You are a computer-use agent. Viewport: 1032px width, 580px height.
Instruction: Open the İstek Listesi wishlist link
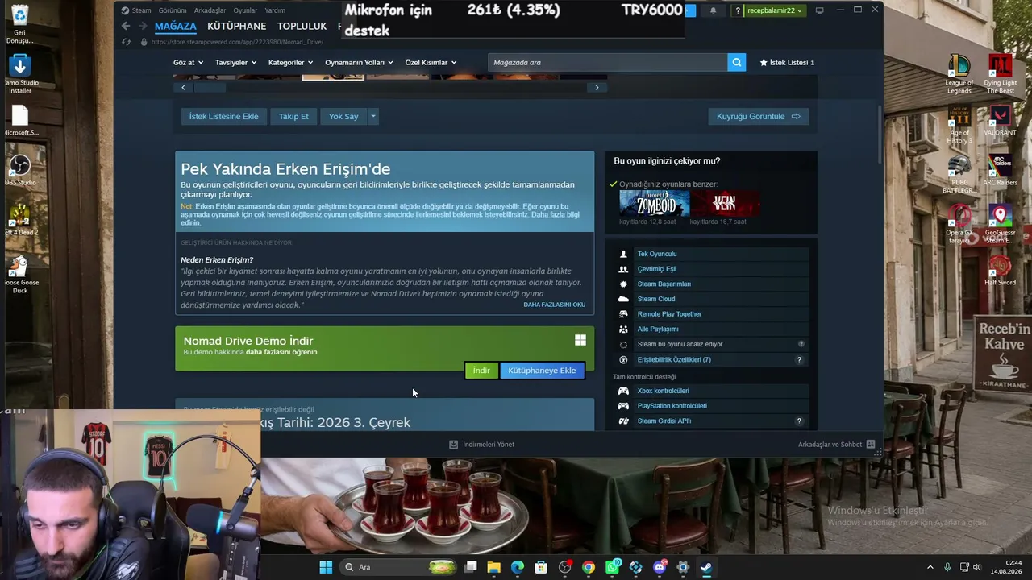(787, 62)
